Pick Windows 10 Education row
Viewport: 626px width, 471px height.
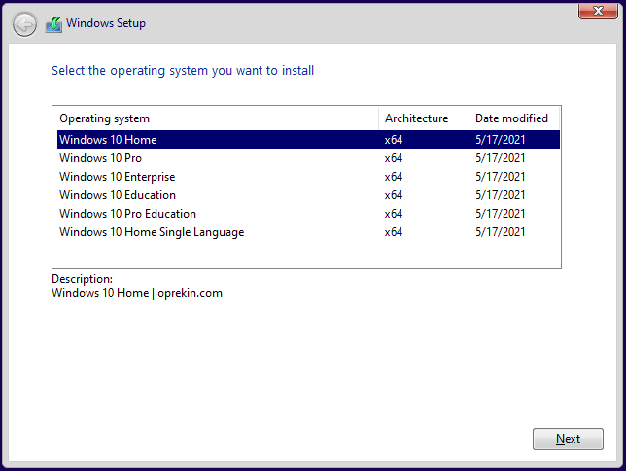[x=117, y=195]
